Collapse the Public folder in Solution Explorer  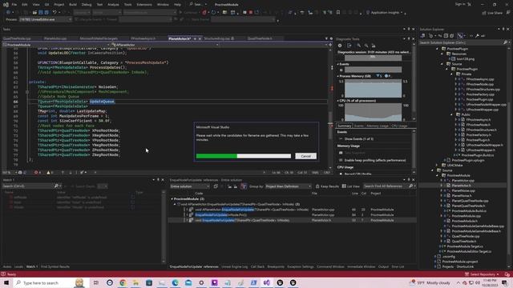tap(451, 114)
